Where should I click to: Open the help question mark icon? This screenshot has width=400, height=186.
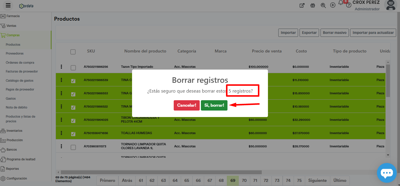click(x=349, y=5)
